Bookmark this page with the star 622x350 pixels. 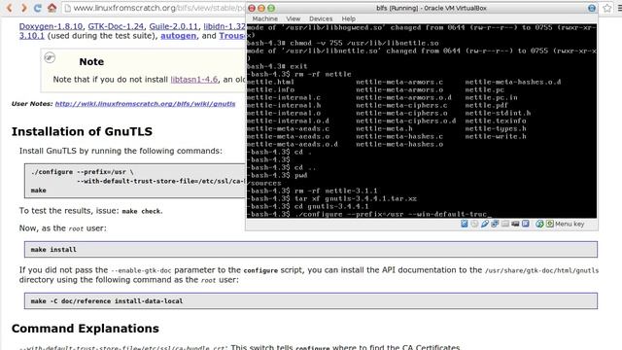coord(606,8)
